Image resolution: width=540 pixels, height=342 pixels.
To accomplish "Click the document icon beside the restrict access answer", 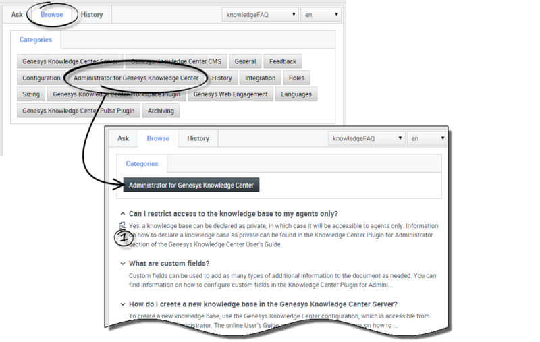I will point(123,226).
